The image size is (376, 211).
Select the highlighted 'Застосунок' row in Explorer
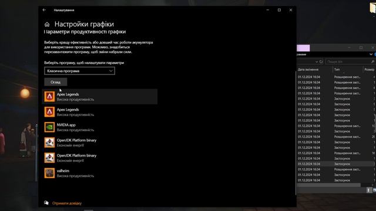pos(335,164)
